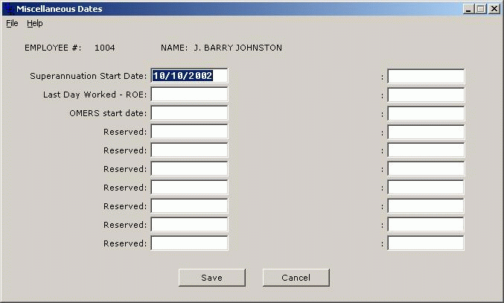
Task: Focus the Superannuation Start Date field
Action: [x=189, y=76]
